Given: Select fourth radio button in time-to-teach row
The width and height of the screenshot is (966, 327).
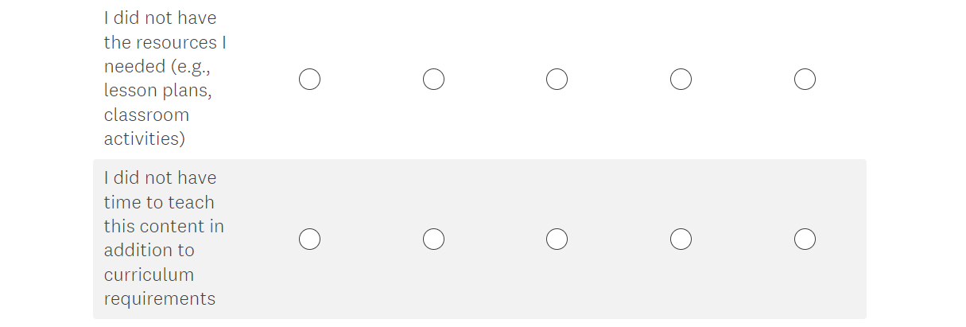Looking at the screenshot, I should click(681, 239).
